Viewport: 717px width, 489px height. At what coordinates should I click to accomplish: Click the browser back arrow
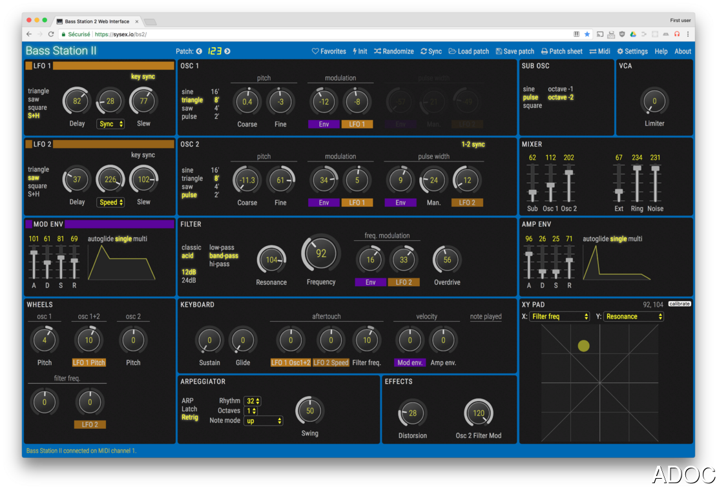point(29,34)
